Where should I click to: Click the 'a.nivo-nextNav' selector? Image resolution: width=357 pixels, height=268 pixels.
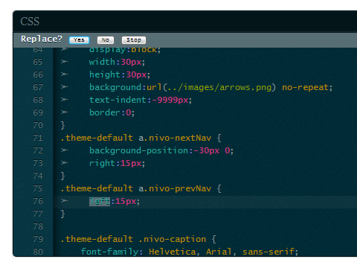175,138
